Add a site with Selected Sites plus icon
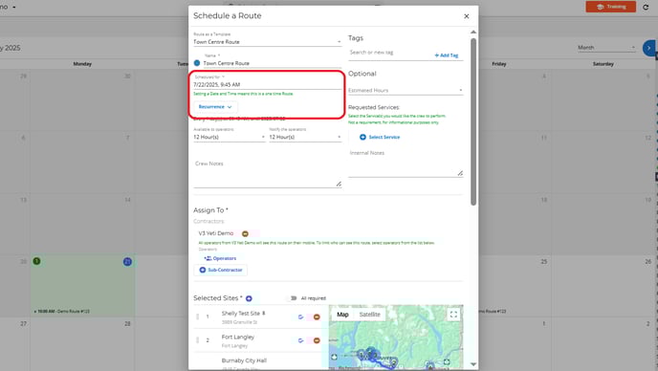The height and width of the screenshot is (371, 658). point(249,298)
